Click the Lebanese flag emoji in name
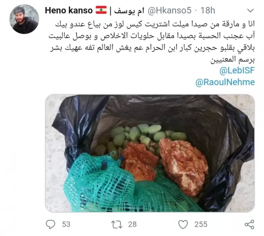264x236 pixels. pos(101,10)
